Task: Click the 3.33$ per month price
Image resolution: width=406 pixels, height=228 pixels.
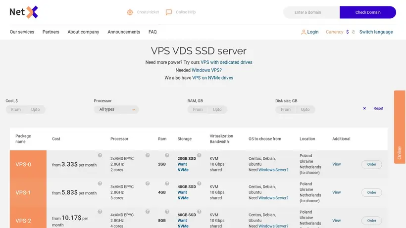Action: [x=74, y=164]
